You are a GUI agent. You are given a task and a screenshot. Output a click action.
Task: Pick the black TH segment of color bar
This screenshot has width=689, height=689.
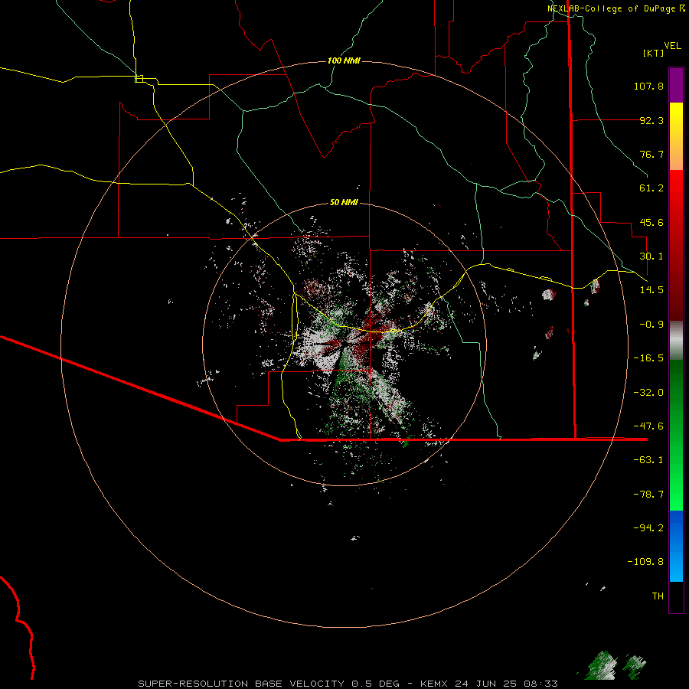676,596
